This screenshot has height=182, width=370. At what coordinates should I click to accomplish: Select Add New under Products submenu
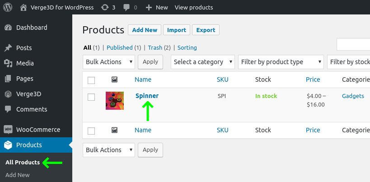pos(18,175)
